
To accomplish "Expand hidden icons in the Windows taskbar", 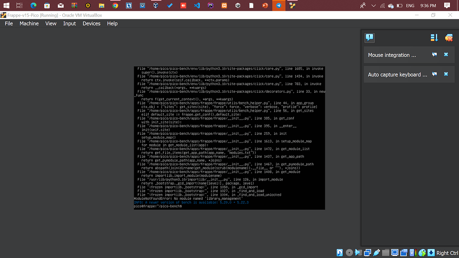I will click(x=373, y=6).
